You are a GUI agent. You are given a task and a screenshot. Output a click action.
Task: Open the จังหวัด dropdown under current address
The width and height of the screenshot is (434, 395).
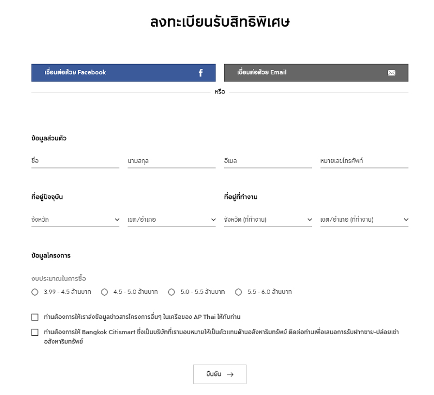(75, 220)
